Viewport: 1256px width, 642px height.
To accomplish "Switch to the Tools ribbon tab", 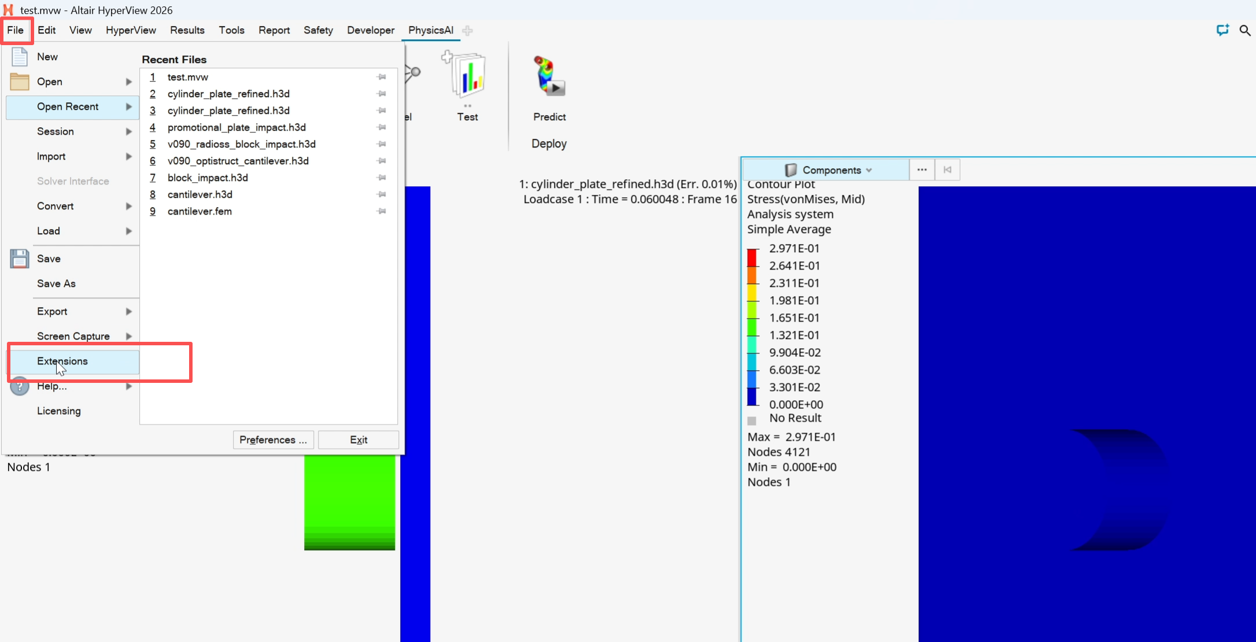I will [x=231, y=30].
